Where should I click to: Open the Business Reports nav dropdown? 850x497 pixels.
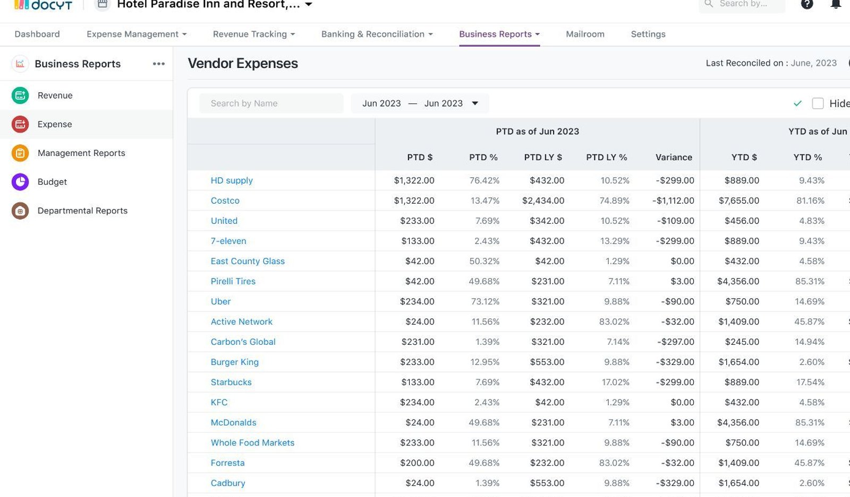pos(499,34)
